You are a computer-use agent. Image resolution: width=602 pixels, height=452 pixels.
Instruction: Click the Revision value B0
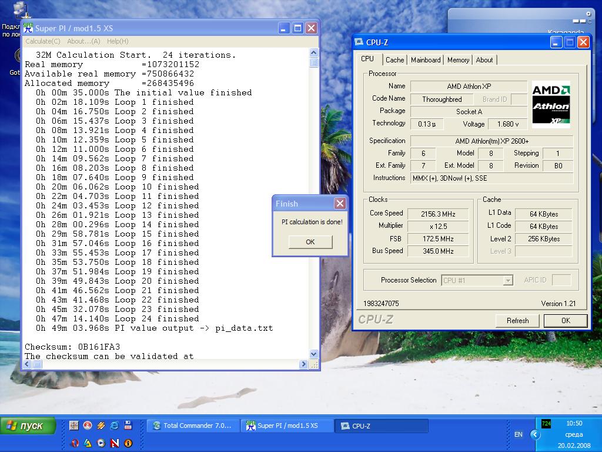pyautogui.click(x=558, y=165)
